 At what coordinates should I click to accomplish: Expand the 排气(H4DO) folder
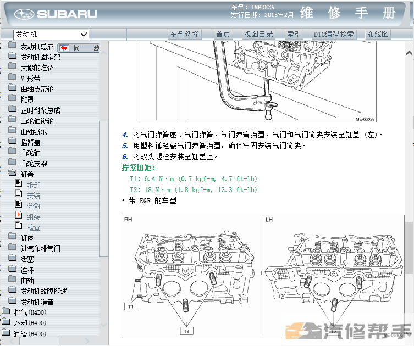(x=6, y=311)
